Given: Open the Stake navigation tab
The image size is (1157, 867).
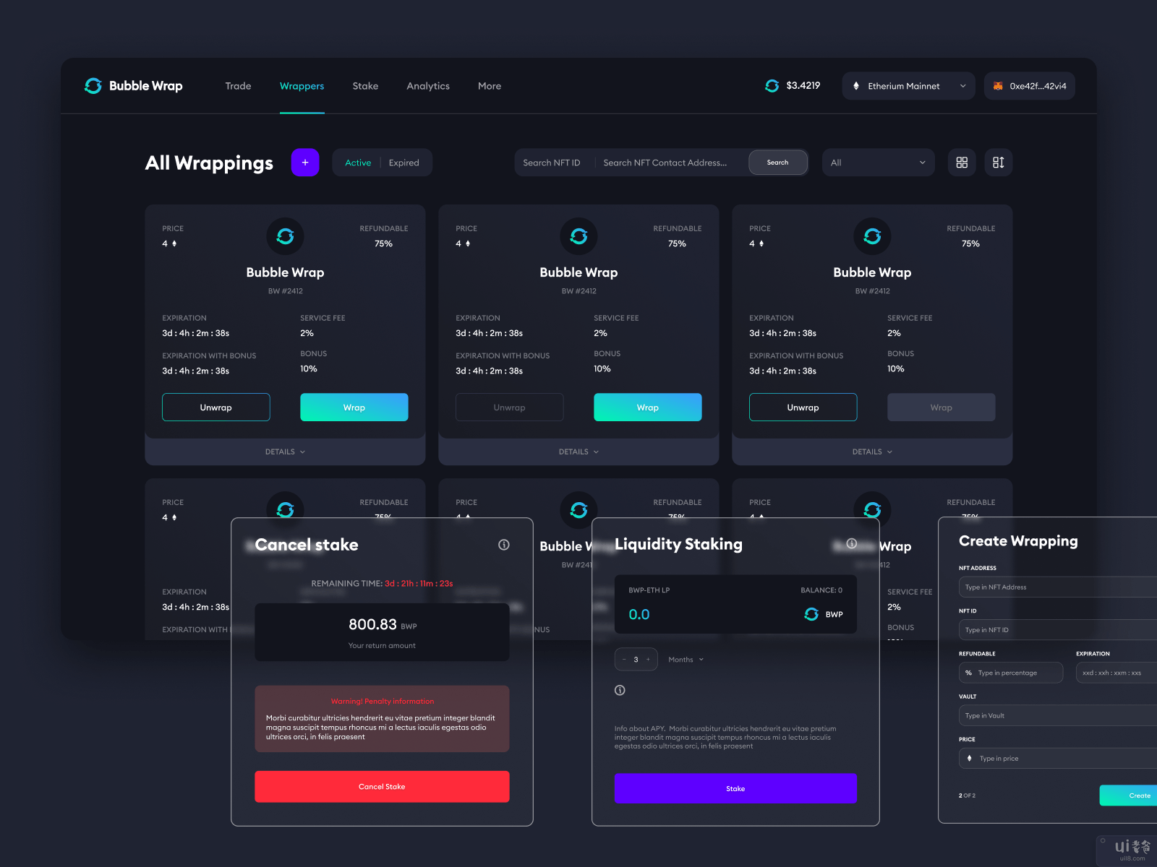Looking at the screenshot, I should [365, 86].
